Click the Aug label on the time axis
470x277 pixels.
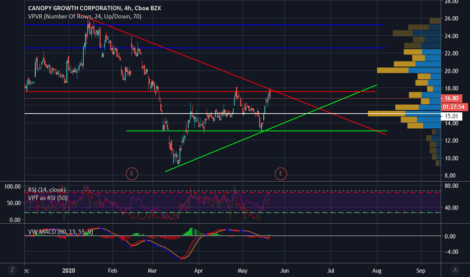[x=377, y=271]
